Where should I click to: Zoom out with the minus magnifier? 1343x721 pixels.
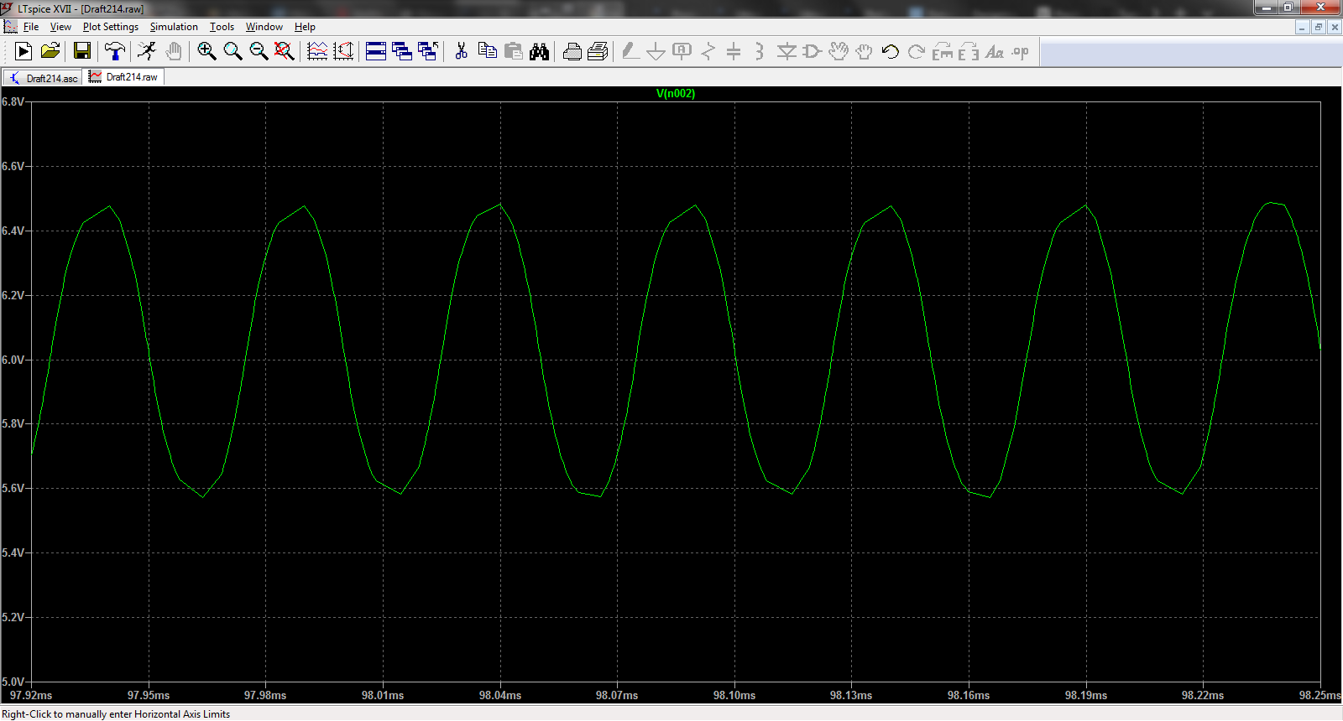(259, 52)
